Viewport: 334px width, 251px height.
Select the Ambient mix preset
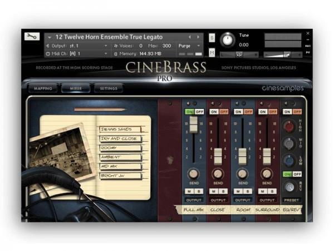(120, 157)
